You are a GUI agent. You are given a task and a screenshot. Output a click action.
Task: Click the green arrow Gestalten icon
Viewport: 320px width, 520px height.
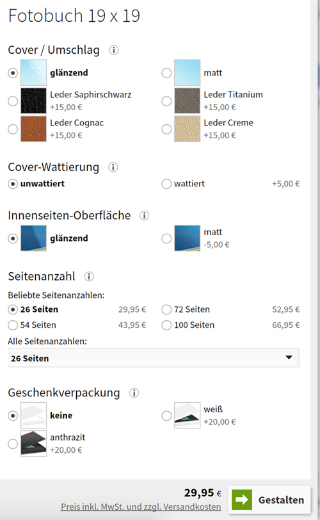pyautogui.click(x=242, y=500)
